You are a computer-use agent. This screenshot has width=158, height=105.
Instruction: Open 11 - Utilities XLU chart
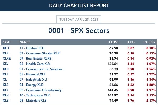pos(32,48)
